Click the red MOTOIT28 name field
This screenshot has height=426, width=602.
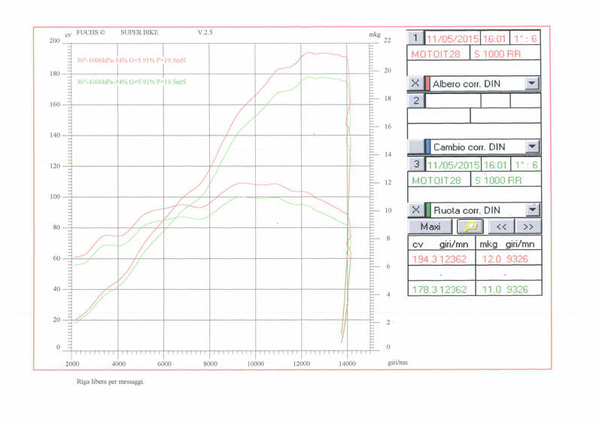(438, 54)
